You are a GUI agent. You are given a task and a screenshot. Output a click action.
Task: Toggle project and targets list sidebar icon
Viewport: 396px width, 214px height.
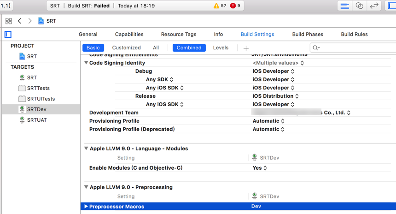pos(8,34)
